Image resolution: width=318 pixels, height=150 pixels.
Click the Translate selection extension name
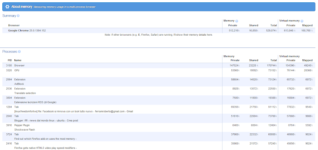(x=25, y=93)
